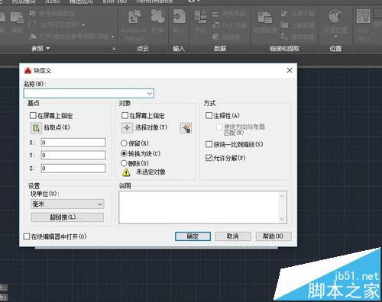The image size is (382, 302).
Task: Click the 上载到源 icon in ribbon
Action: pos(284,24)
